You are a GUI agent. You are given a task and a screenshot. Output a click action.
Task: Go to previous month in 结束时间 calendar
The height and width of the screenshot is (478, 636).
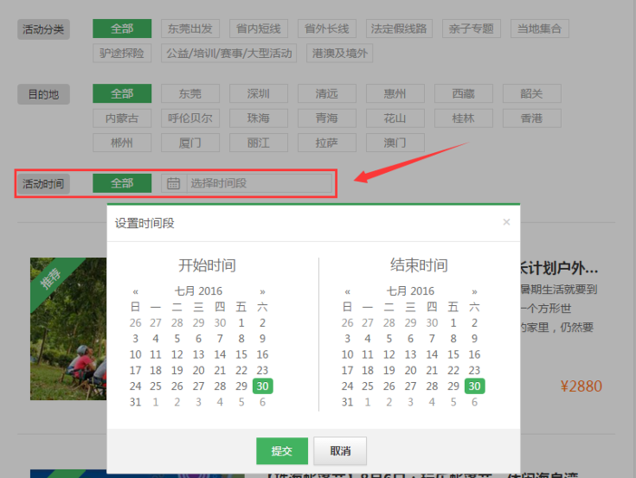[347, 292]
